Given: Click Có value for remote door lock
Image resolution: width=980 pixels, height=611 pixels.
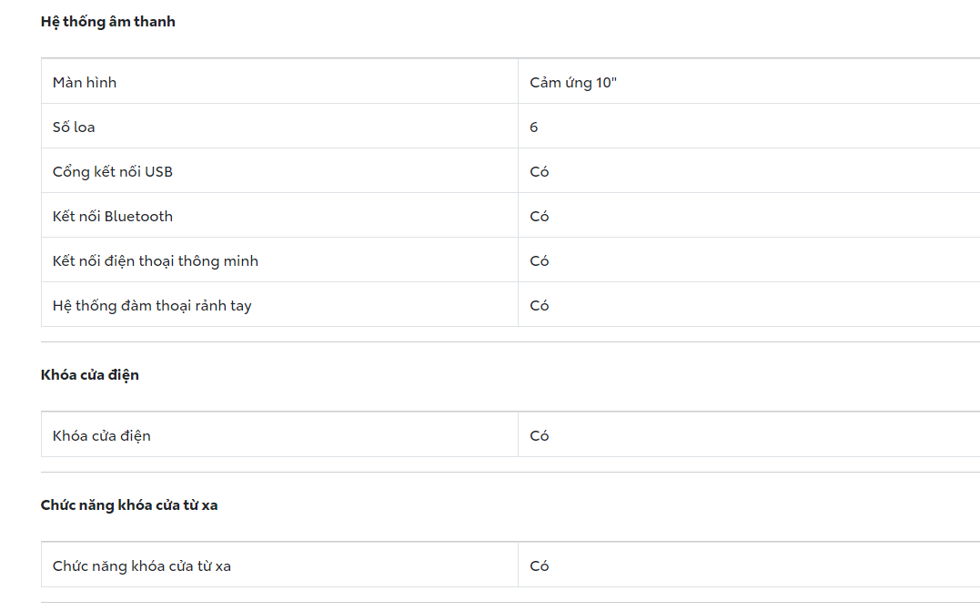Looking at the screenshot, I should click(540, 566).
